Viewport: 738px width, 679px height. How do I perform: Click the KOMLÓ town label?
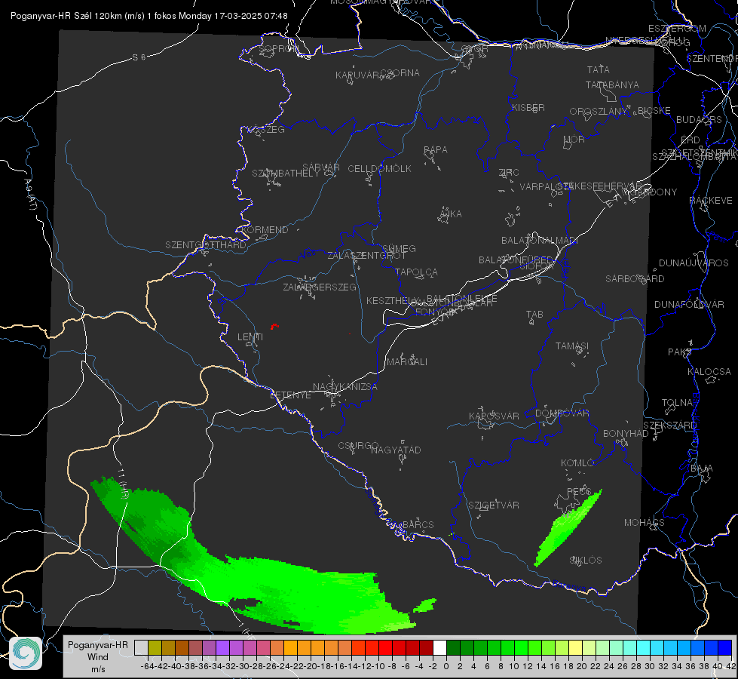[x=577, y=463]
